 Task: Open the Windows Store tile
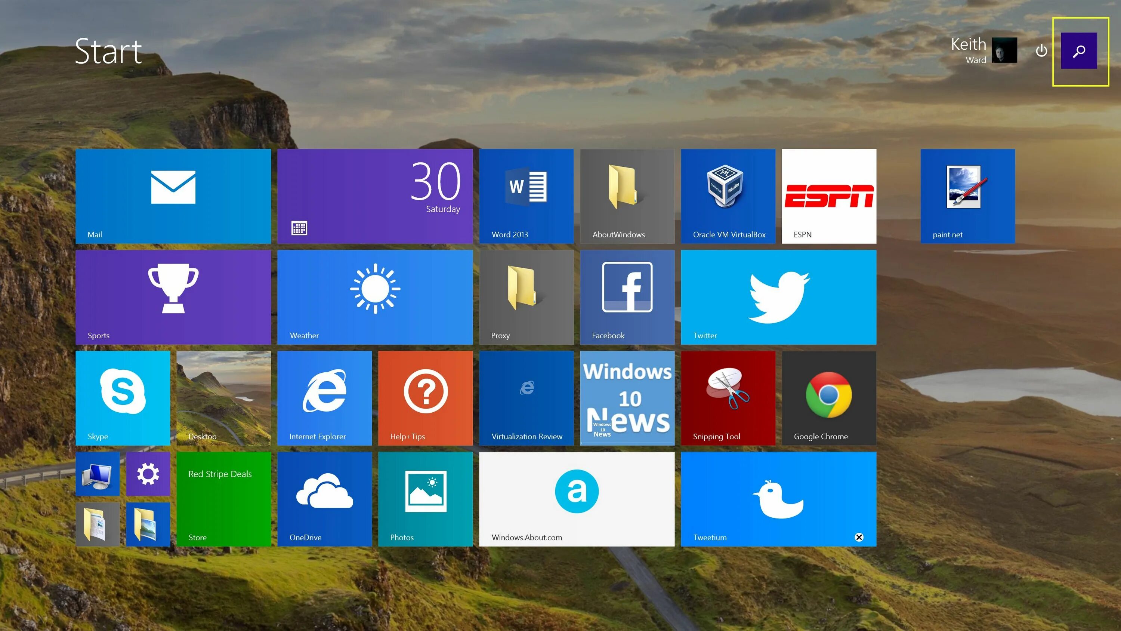(x=224, y=499)
